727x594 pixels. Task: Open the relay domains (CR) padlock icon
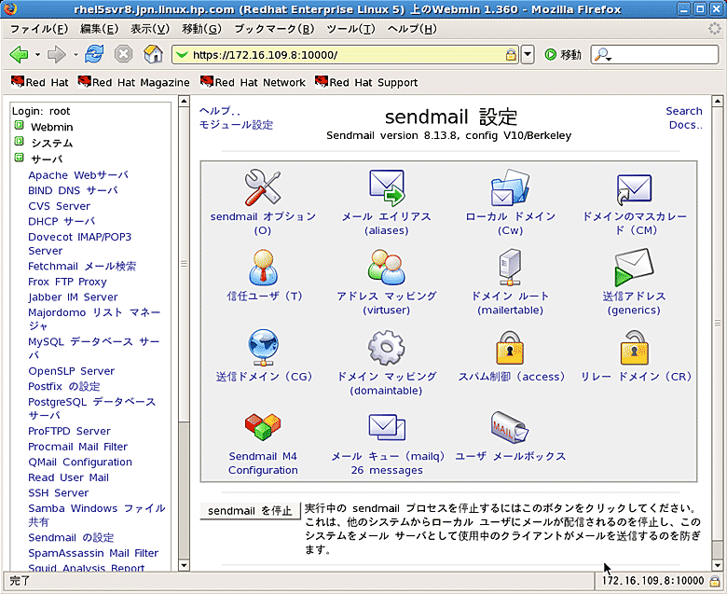[x=634, y=347]
